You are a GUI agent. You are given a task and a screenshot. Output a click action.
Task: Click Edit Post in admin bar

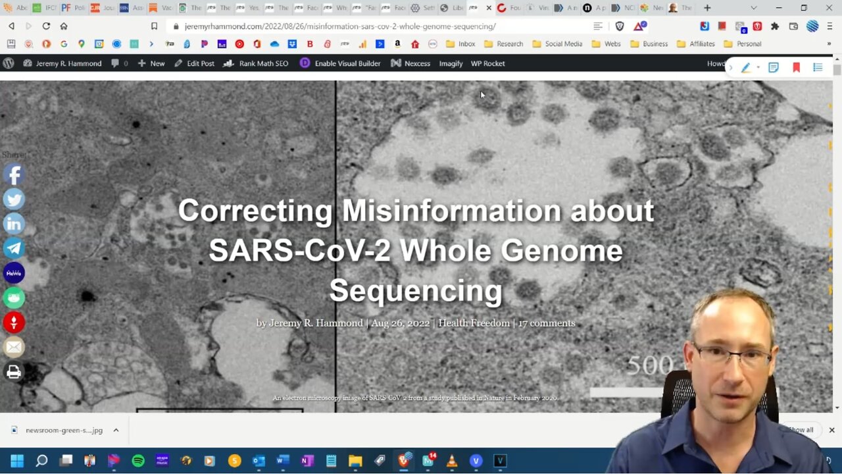(x=194, y=63)
